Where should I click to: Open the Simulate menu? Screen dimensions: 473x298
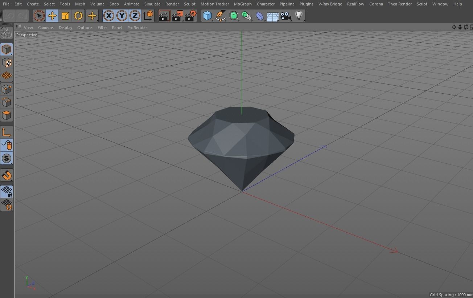pos(152,4)
